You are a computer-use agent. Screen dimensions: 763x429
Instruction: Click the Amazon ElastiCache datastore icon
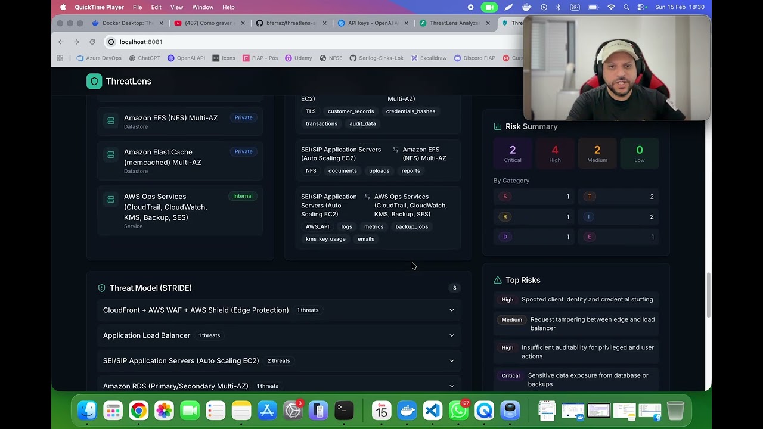[111, 155]
